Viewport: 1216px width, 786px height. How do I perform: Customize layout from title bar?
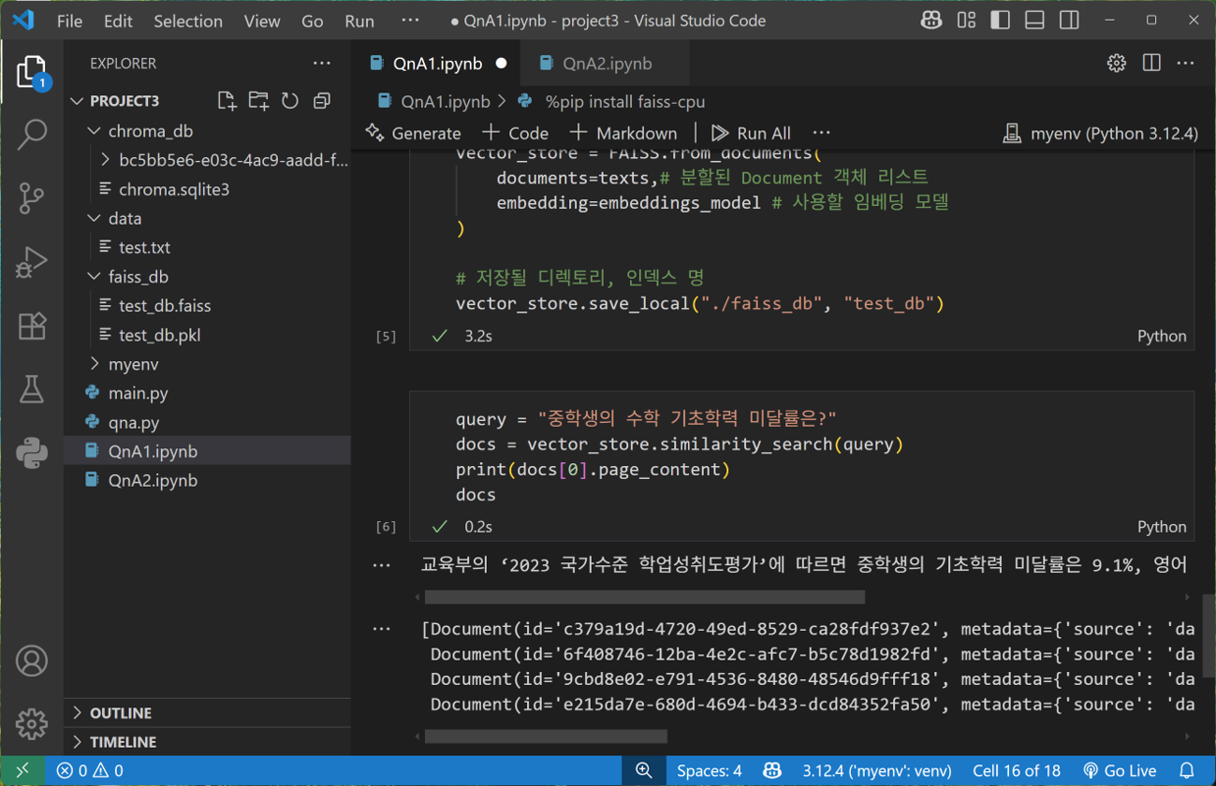[x=966, y=20]
